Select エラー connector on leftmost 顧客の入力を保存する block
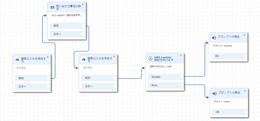 48,86
